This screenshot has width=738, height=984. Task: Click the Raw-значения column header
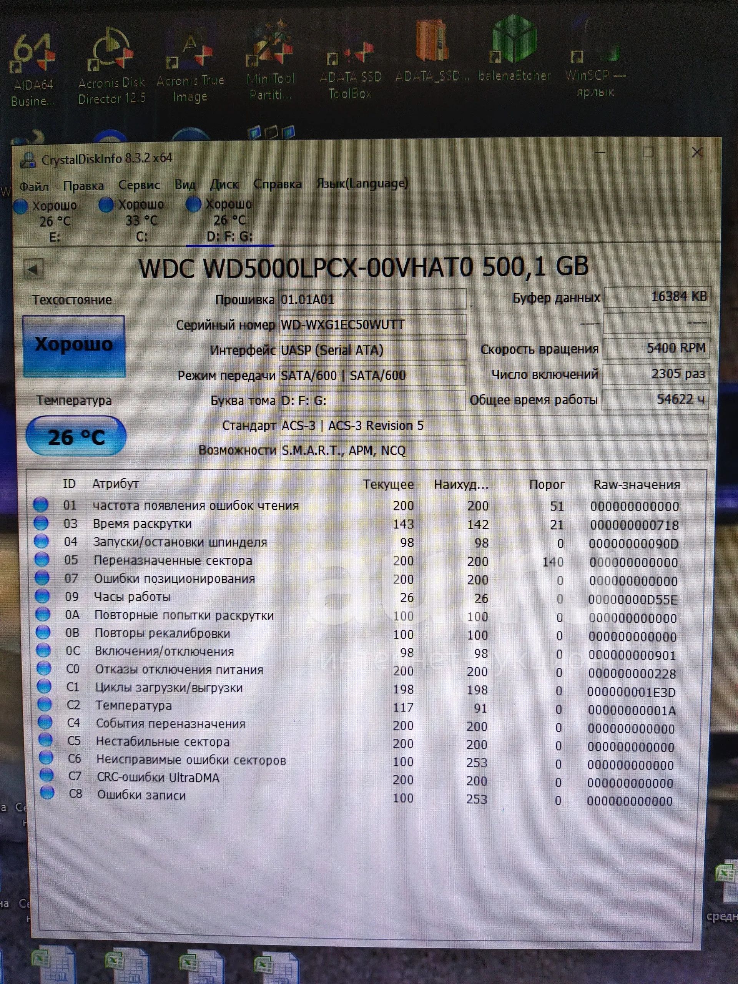click(637, 485)
